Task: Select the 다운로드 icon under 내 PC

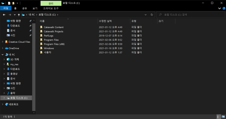Action: point(8,69)
